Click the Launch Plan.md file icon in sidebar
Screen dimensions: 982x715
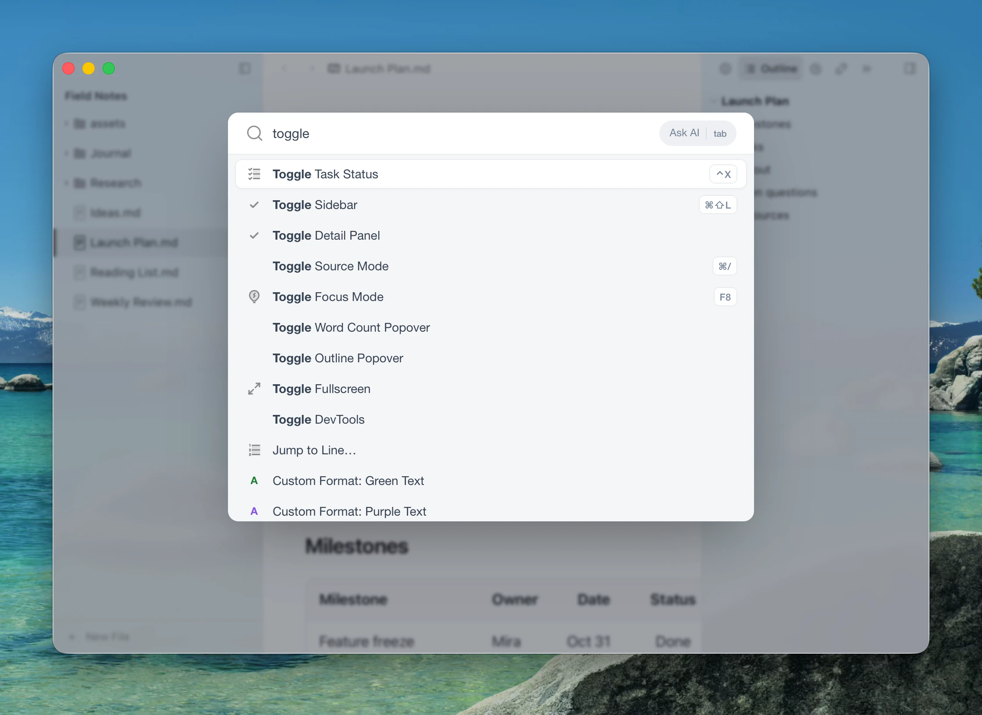[79, 242]
